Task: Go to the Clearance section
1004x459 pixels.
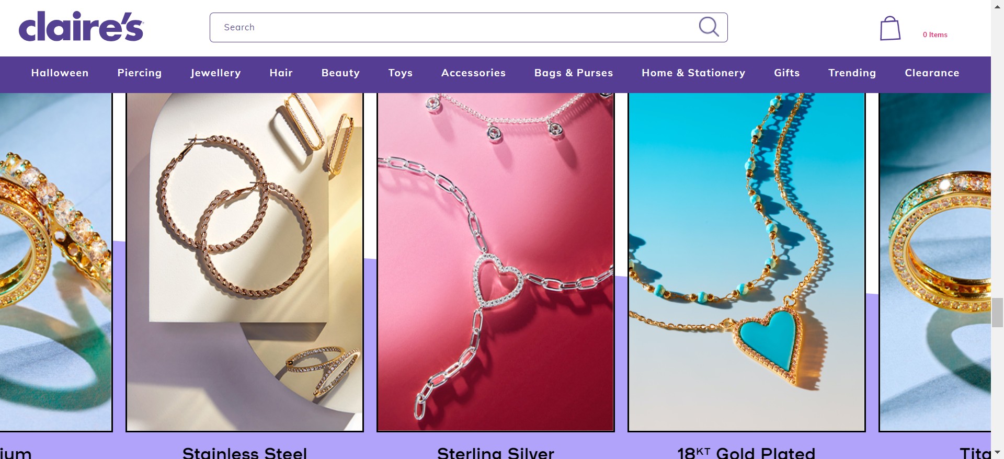Action: pos(932,73)
